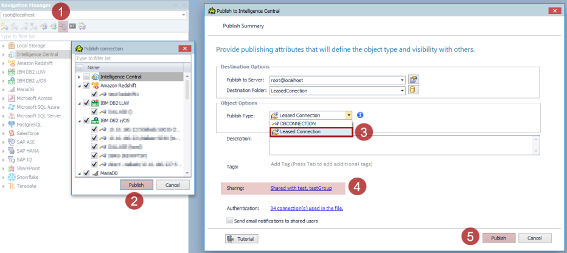Select Teradata in Navigation Manager
Viewport: 567px width, 253px height.
(26, 185)
